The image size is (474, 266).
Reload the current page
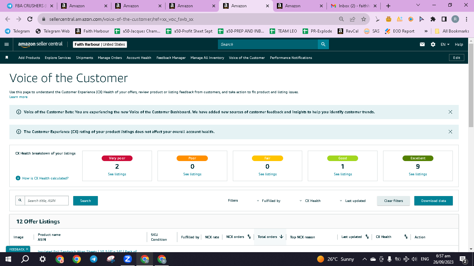30,19
